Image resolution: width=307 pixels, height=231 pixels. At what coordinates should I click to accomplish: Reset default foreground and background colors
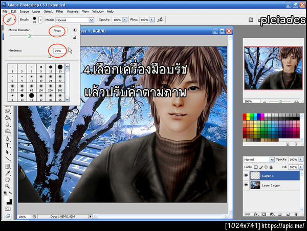(5, 193)
